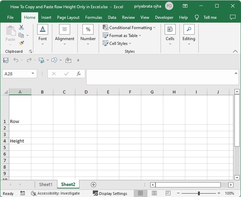Click the Insert Function fx icon
This screenshot has height=197, width=241.
pyautogui.click(x=78, y=74)
